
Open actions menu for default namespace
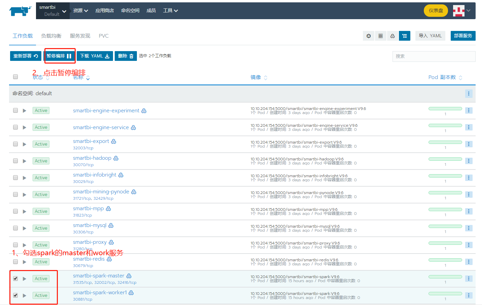(x=469, y=93)
